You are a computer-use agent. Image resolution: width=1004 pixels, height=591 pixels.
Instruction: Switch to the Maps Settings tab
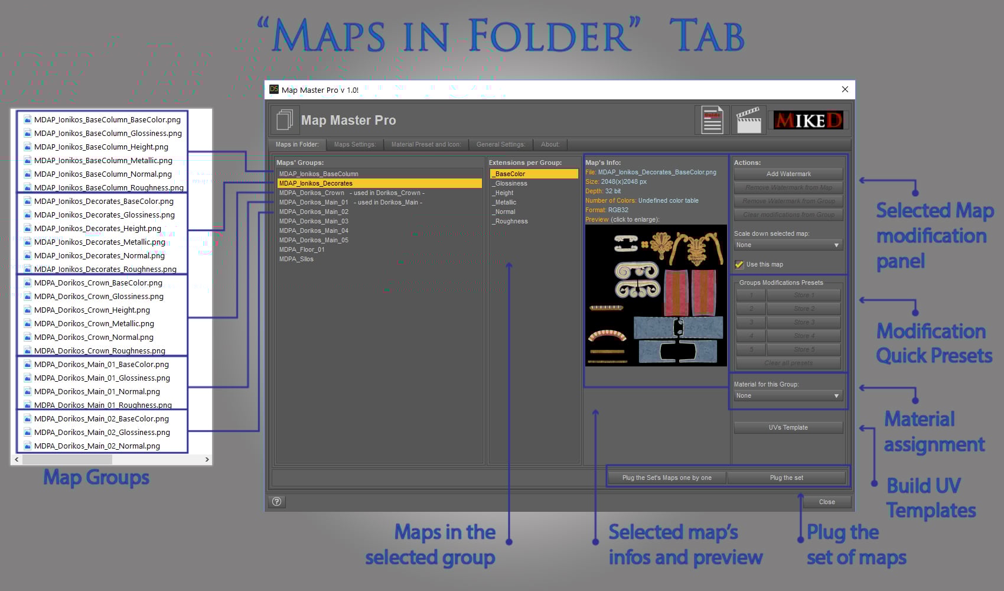tap(355, 144)
